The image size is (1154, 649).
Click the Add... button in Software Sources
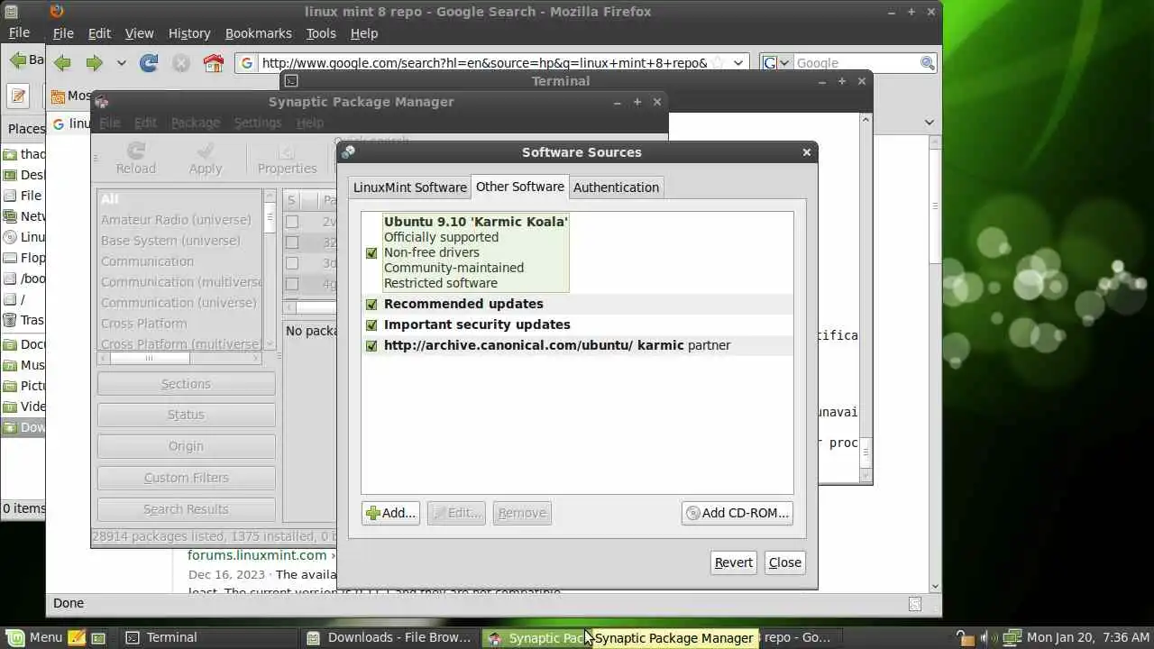click(390, 513)
